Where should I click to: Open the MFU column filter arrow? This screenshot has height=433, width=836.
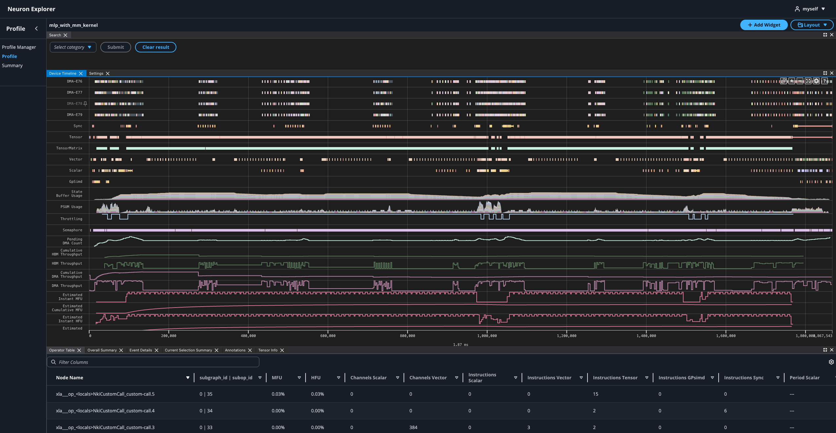pyautogui.click(x=299, y=378)
